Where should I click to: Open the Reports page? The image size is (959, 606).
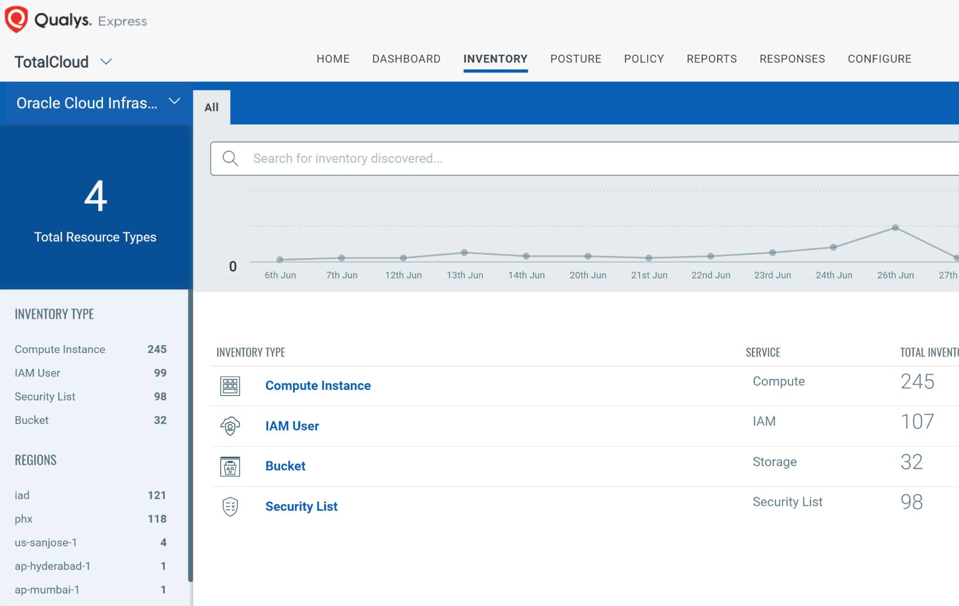(x=711, y=59)
